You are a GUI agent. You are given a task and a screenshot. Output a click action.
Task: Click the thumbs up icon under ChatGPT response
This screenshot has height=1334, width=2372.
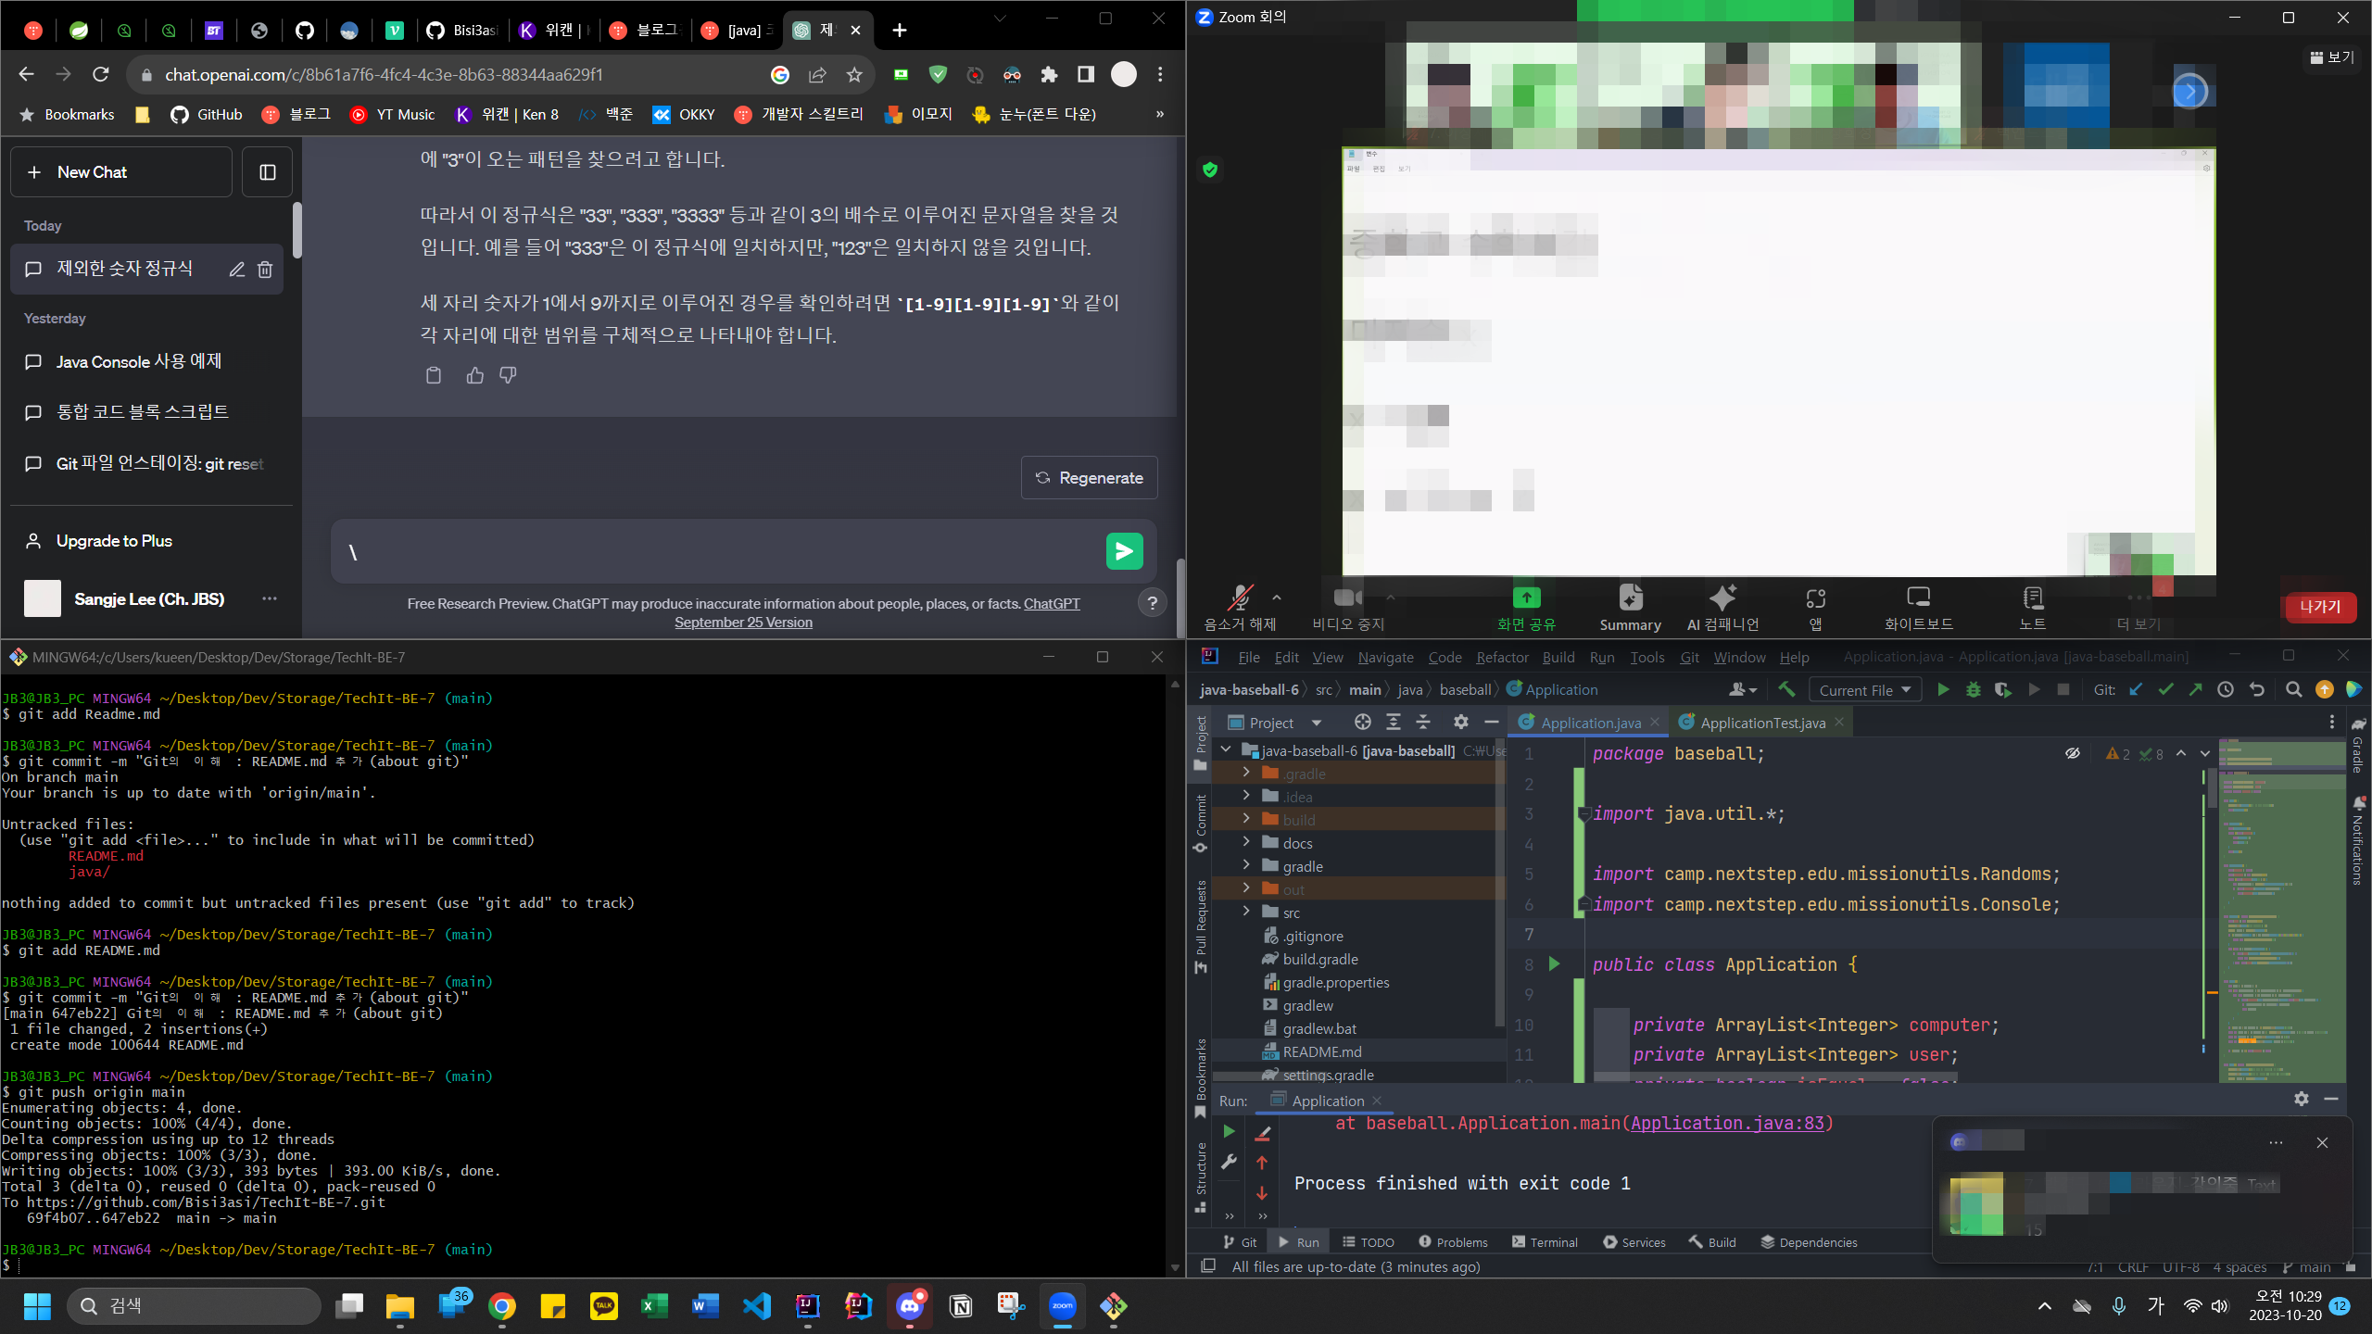[474, 375]
